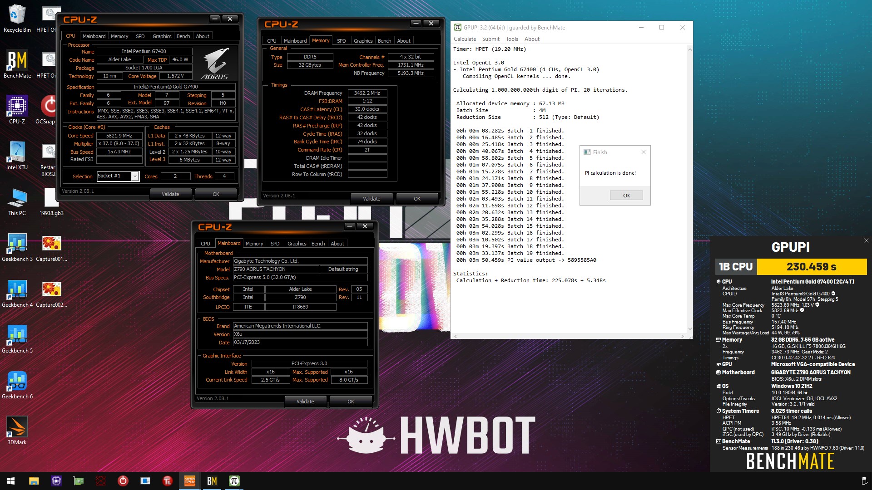Open the 19938.gb3 file icon

[x=51, y=201]
